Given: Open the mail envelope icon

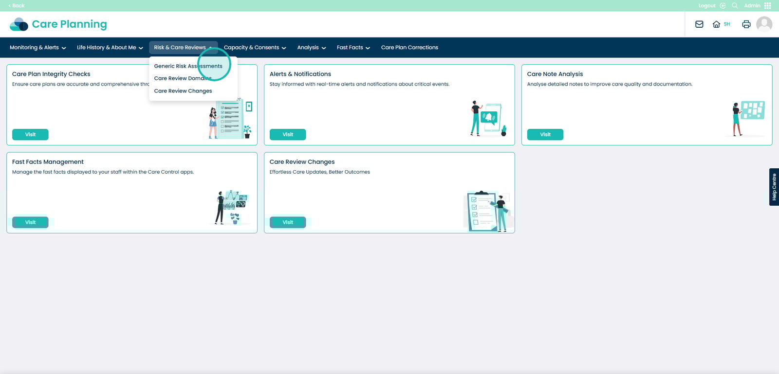Looking at the screenshot, I should pos(699,24).
